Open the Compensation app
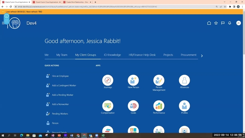 (108, 106)
